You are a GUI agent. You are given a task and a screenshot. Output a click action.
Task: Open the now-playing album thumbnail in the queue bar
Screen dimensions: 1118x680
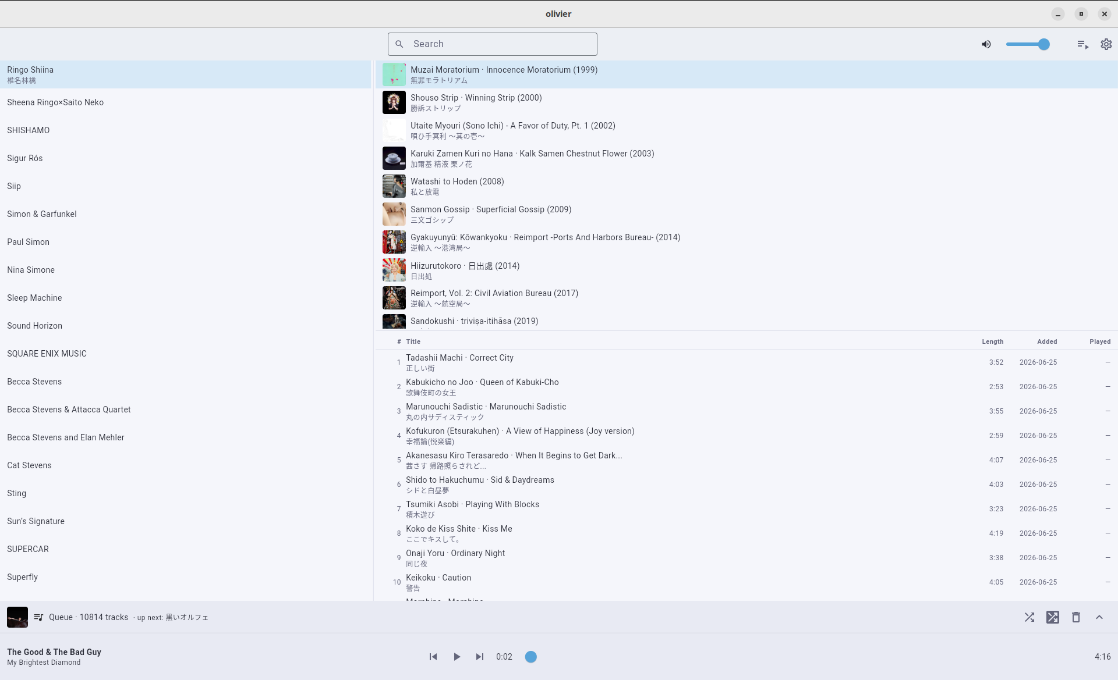tap(17, 617)
